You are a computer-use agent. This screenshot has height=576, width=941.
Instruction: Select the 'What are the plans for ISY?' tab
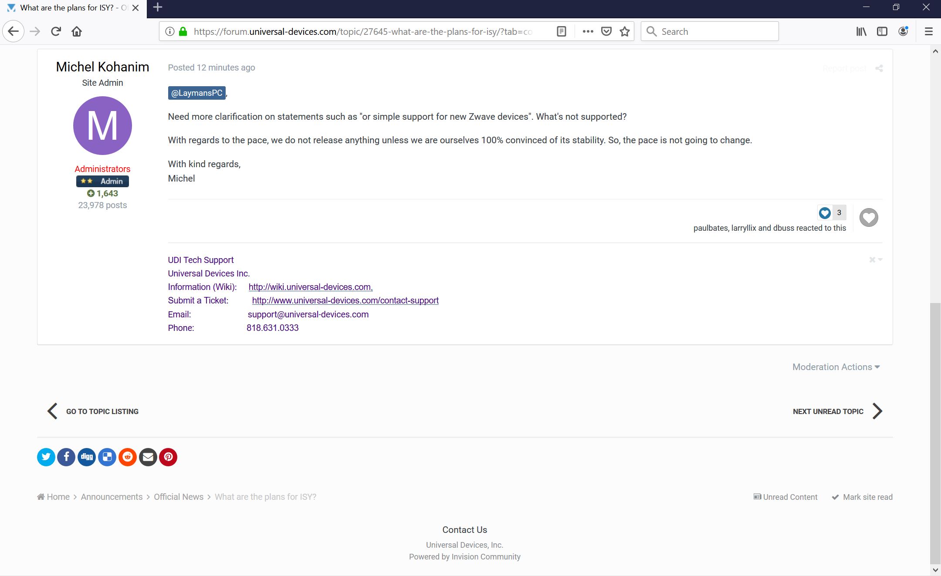click(x=73, y=8)
